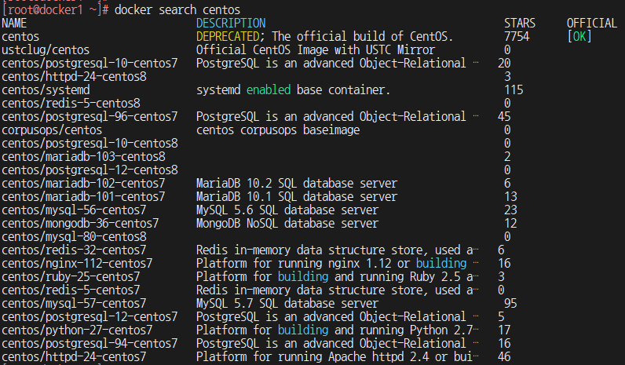Screen dimensions: 625x365
Task: Click the yellow DEPRECATED word
Action: point(228,37)
